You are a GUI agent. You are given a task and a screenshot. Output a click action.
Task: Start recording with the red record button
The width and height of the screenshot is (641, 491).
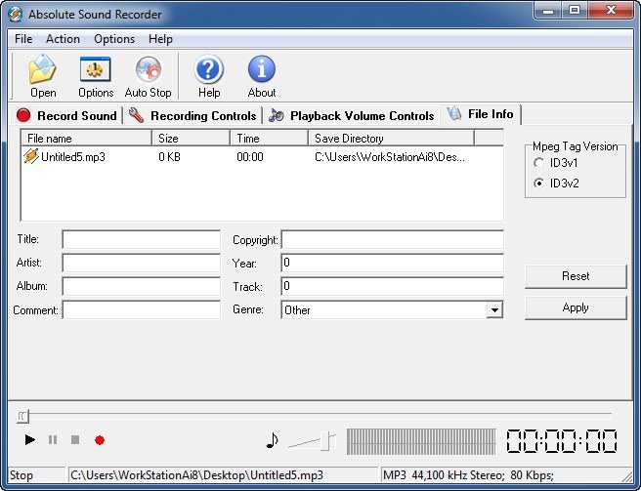(100, 440)
